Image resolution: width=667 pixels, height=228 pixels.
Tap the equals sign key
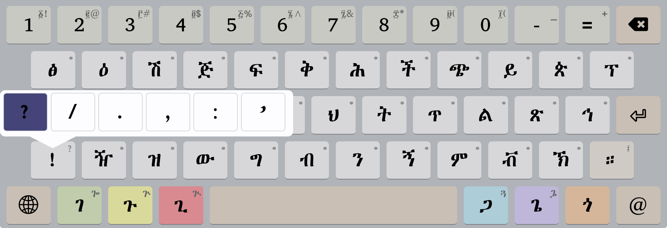[x=588, y=25]
